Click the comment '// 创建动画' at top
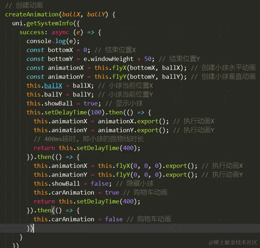This screenshot has height=248, width=260. click(24, 5)
